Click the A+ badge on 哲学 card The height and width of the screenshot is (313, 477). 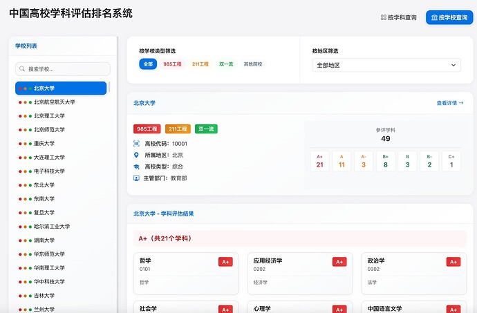click(225, 262)
